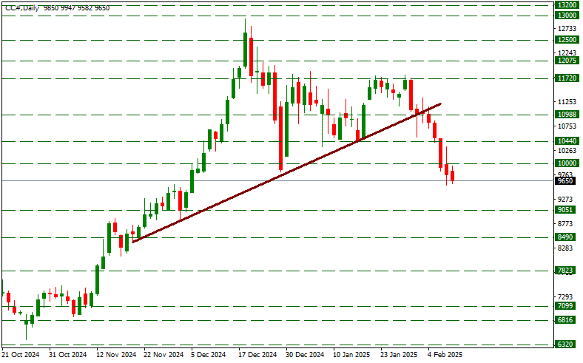The image size is (583, 363).
Task: Select the 23 Jan 2025 date label
Action: (399, 355)
